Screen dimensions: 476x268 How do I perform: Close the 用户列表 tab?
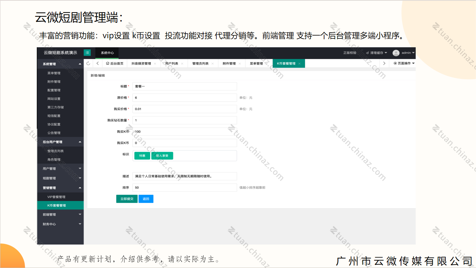tap(182, 64)
